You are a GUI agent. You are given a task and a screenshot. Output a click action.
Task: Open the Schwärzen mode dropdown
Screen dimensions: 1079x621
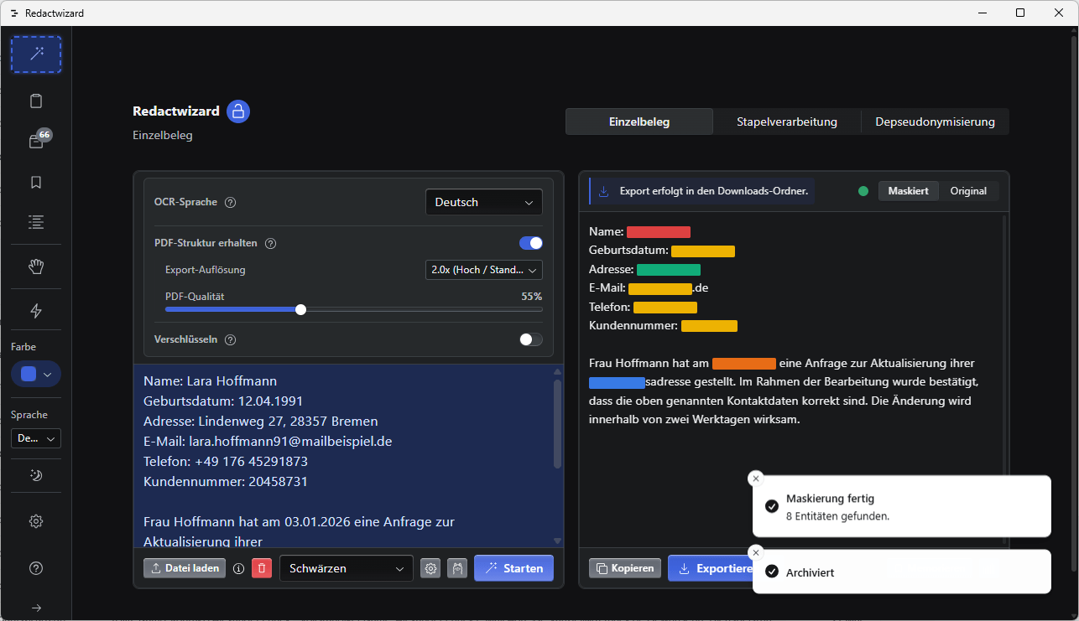click(347, 568)
